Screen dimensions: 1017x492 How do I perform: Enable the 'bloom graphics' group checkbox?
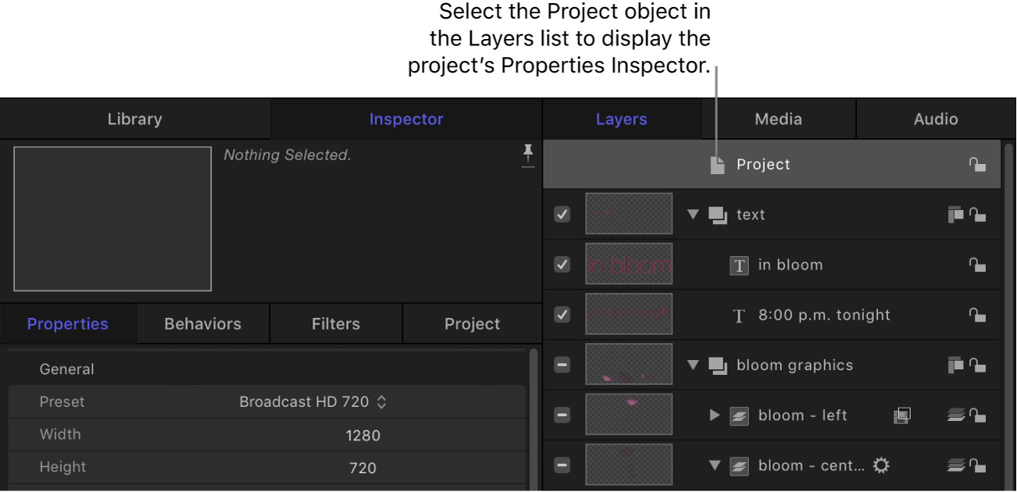point(562,365)
